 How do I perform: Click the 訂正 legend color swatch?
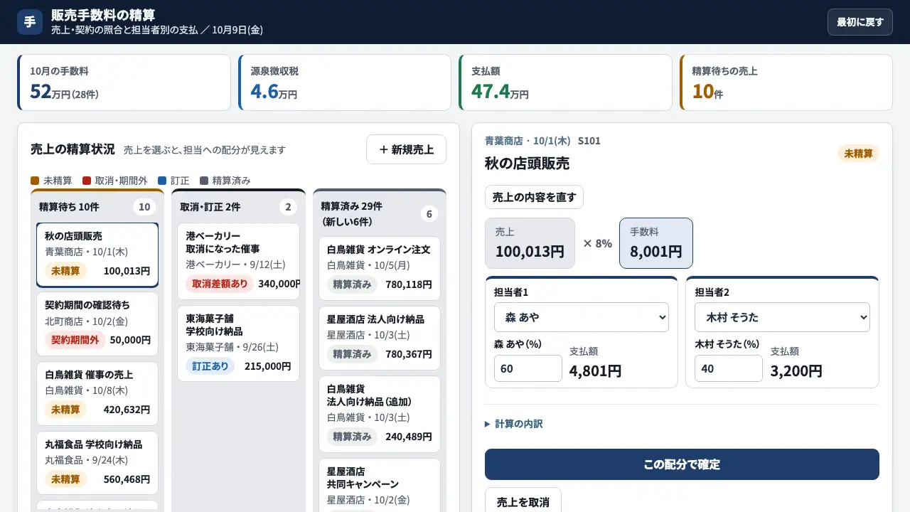(x=162, y=181)
